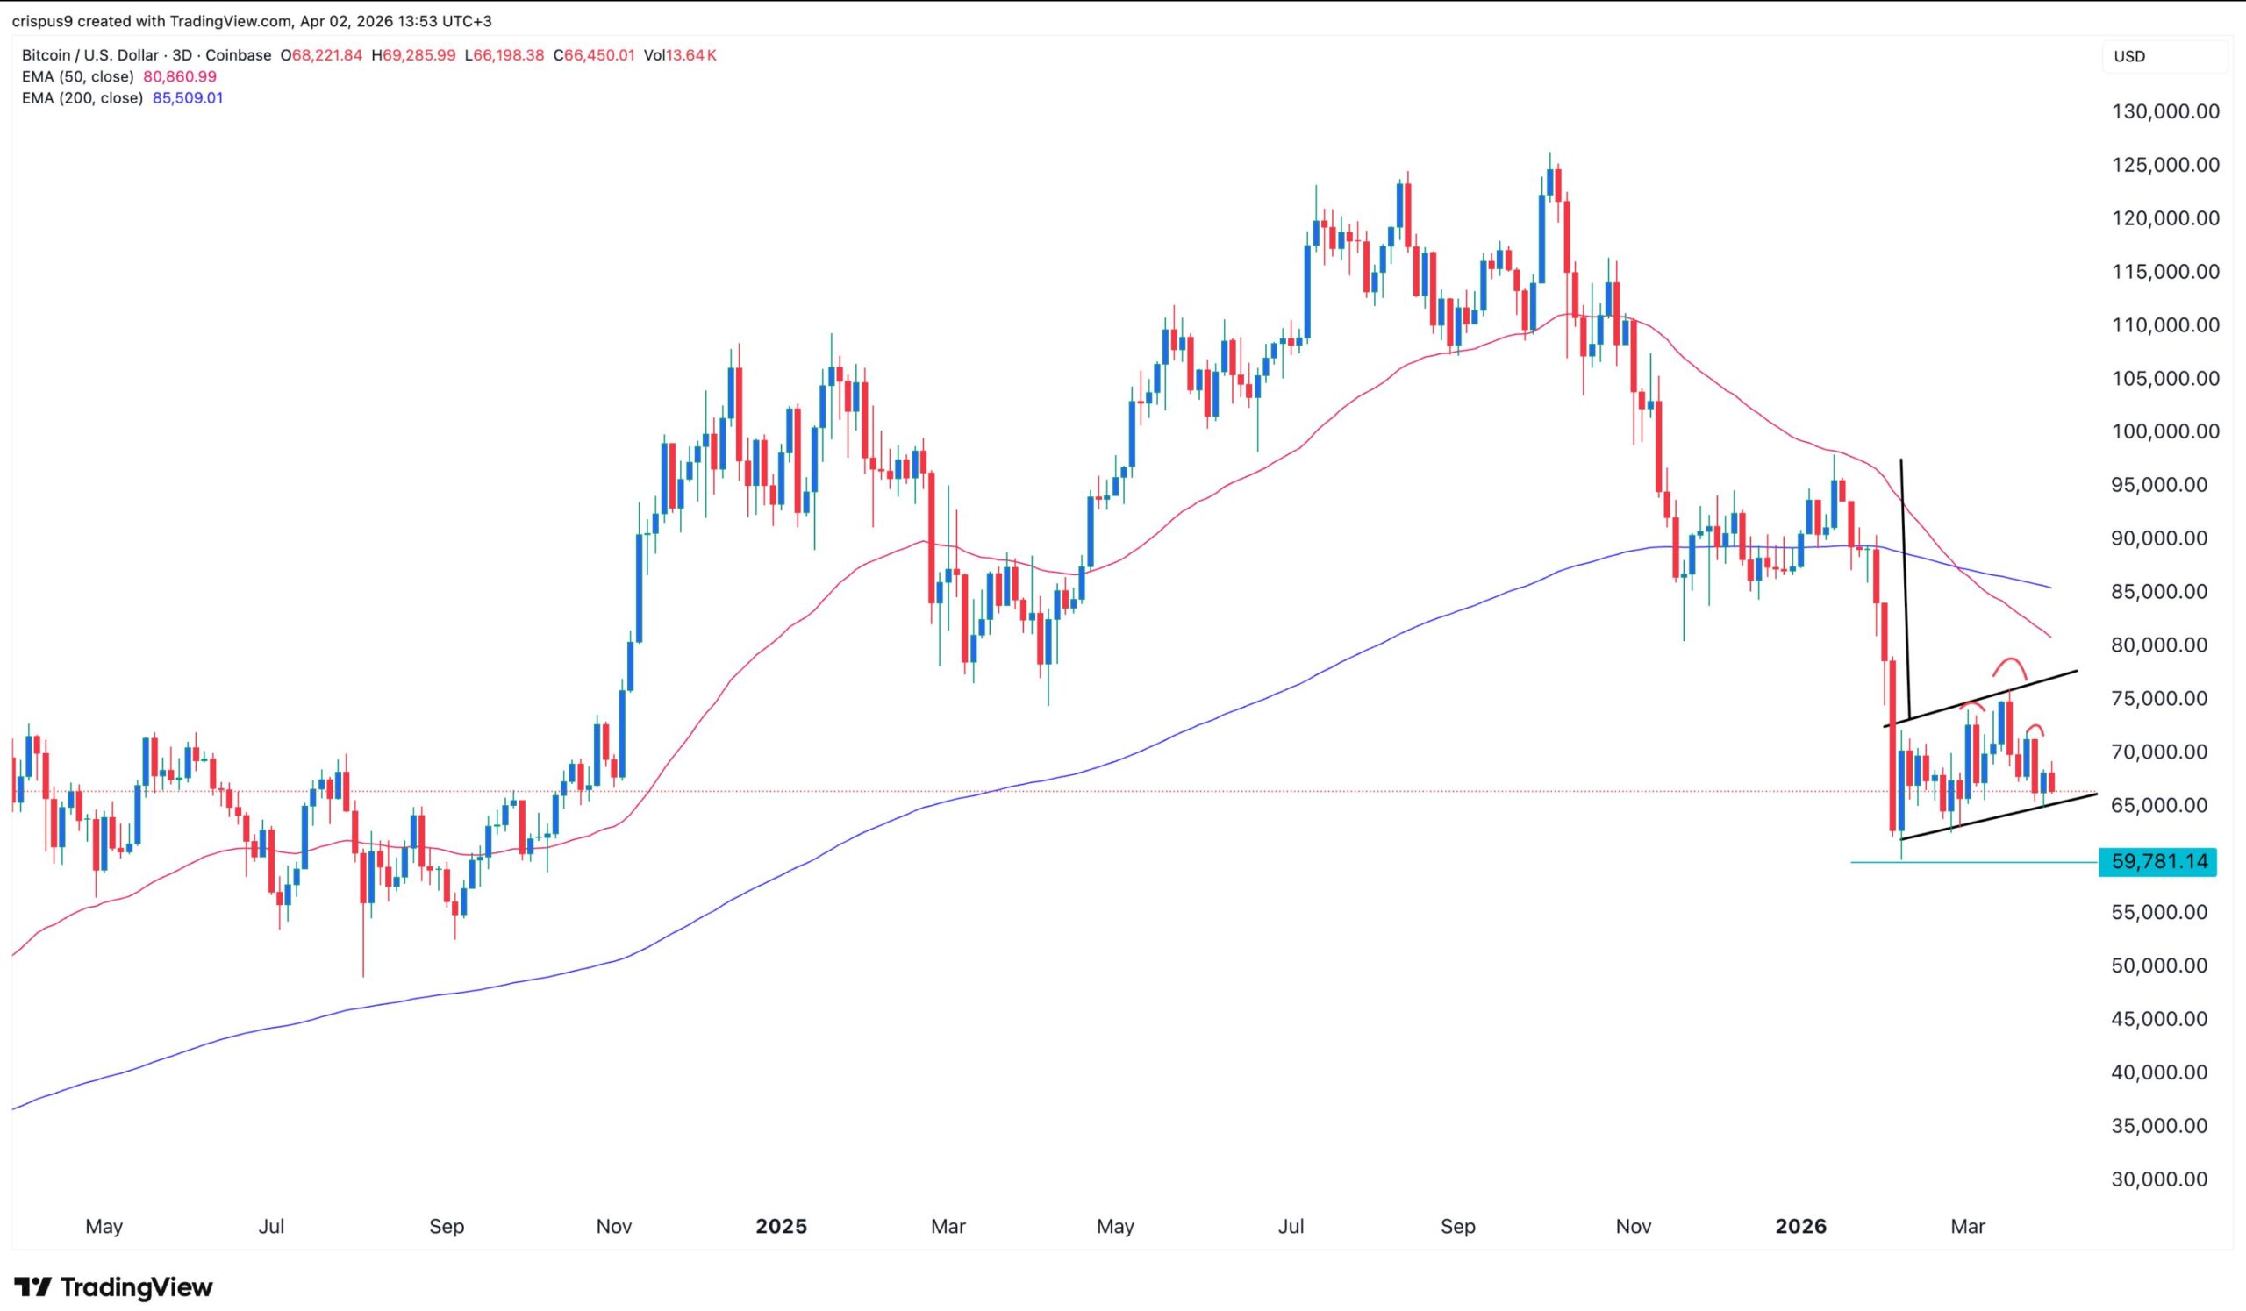The height and width of the screenshot is (1311, 2246).
Task: Click the 40,000.00 price axis label
Action: tap(2160, 1072)
